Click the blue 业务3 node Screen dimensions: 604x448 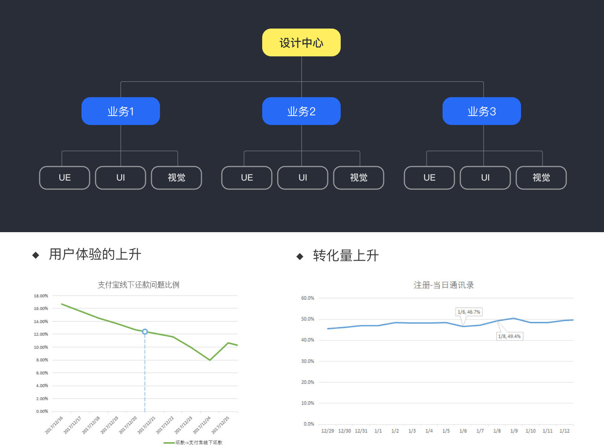[x=482, y=111]
